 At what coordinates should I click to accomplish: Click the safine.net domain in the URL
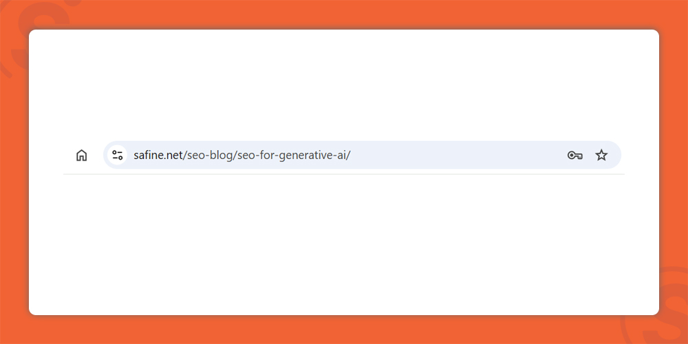coord(158,155)
